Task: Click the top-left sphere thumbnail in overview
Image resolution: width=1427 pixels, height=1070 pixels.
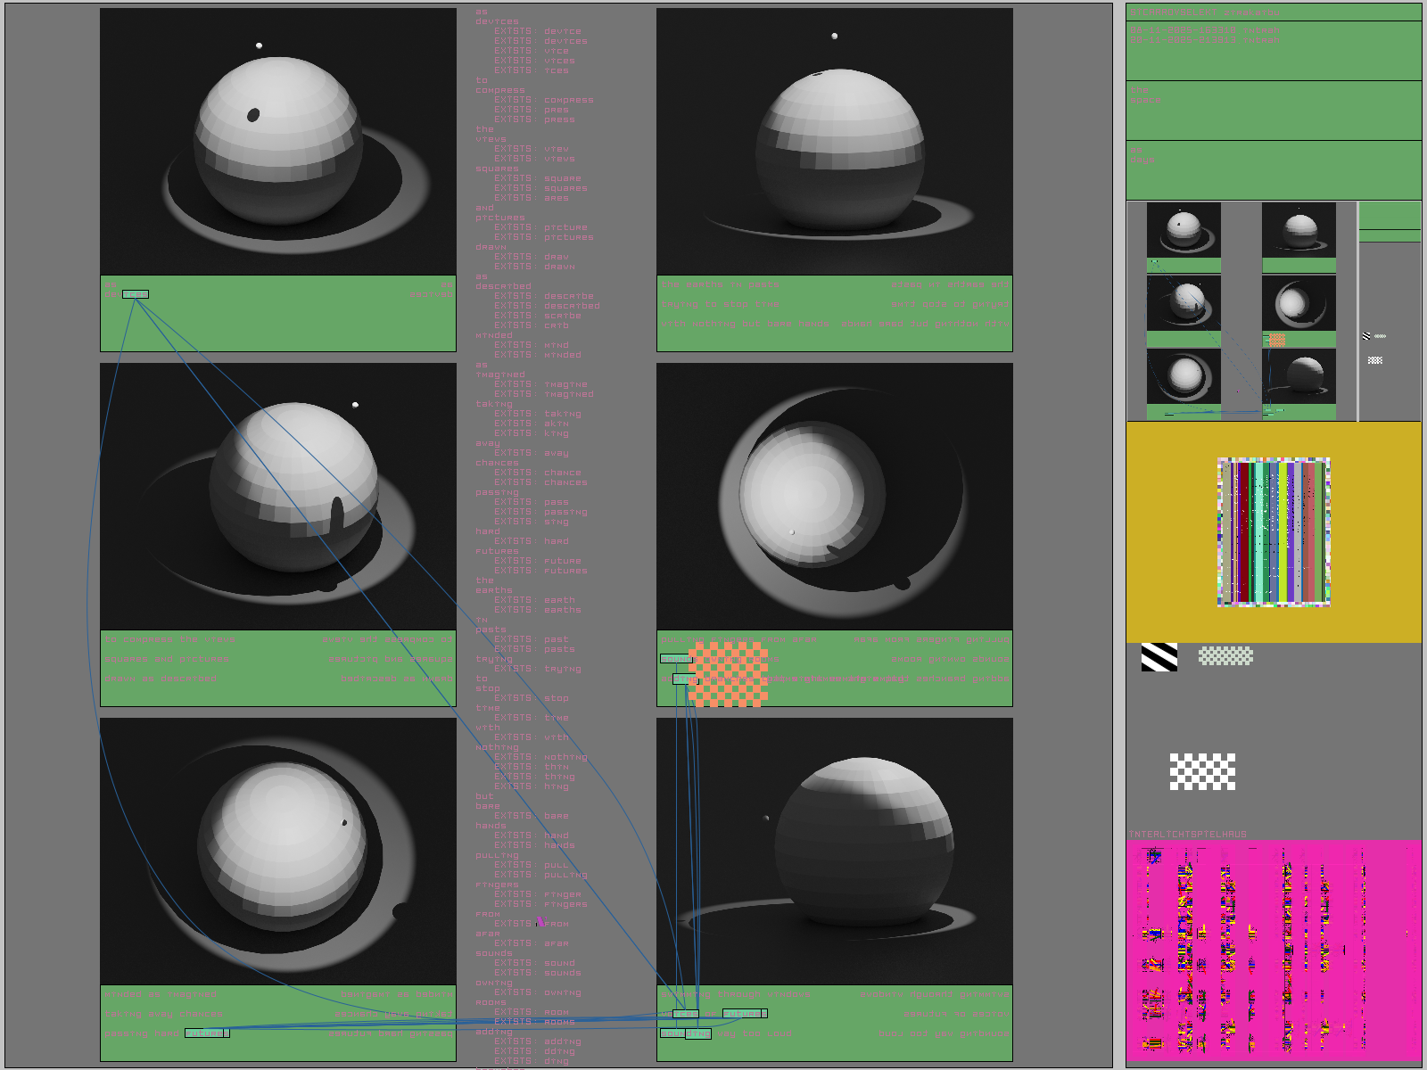Action: [x=1184, y=230]
